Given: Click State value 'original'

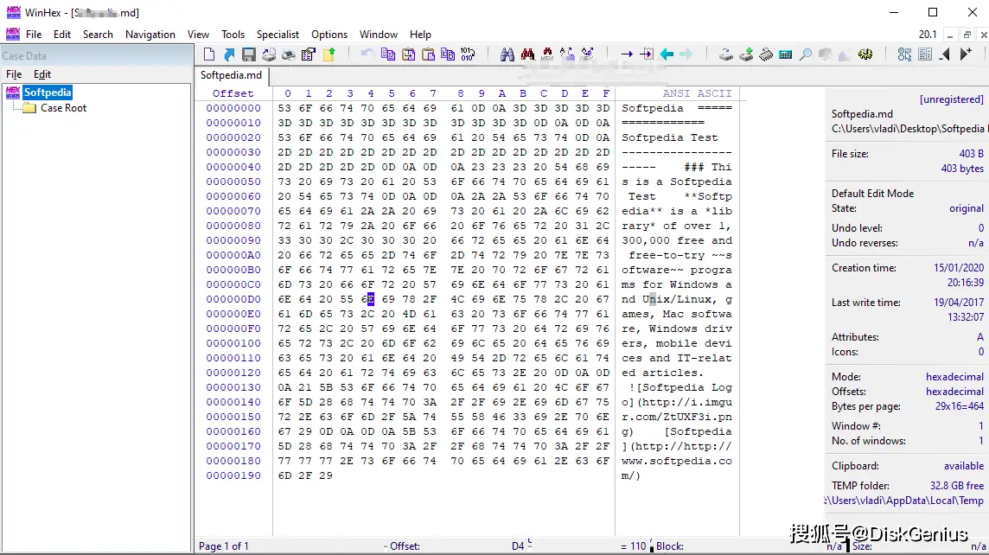Looking at the screenshot, I should pos(967,208).
